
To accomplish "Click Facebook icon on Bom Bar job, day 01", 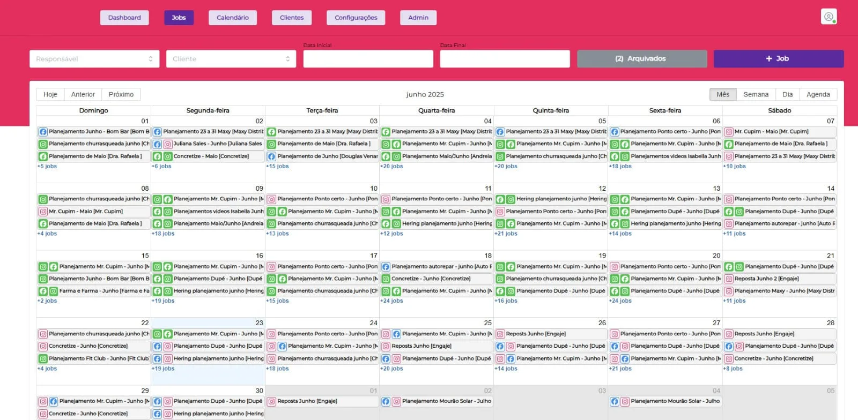I will 43,131.
